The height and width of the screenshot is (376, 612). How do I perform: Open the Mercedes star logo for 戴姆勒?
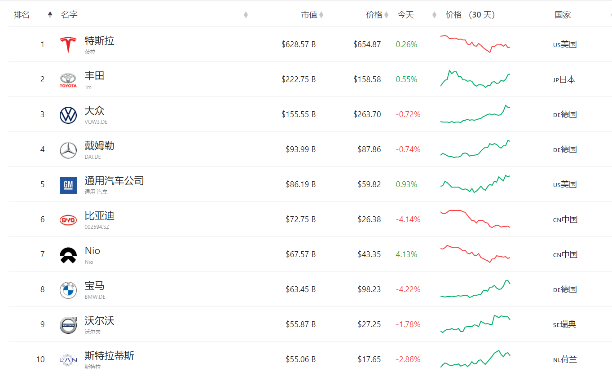[68, 150]
